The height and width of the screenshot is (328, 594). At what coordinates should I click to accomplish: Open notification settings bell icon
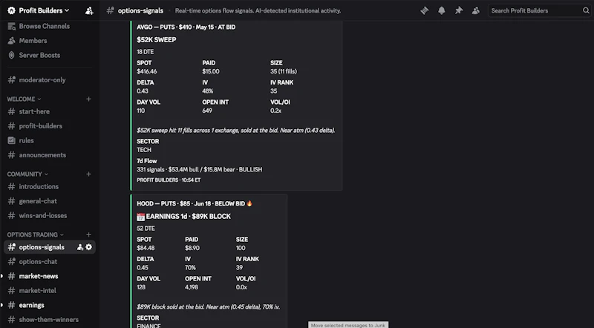[x=441, y=10]
